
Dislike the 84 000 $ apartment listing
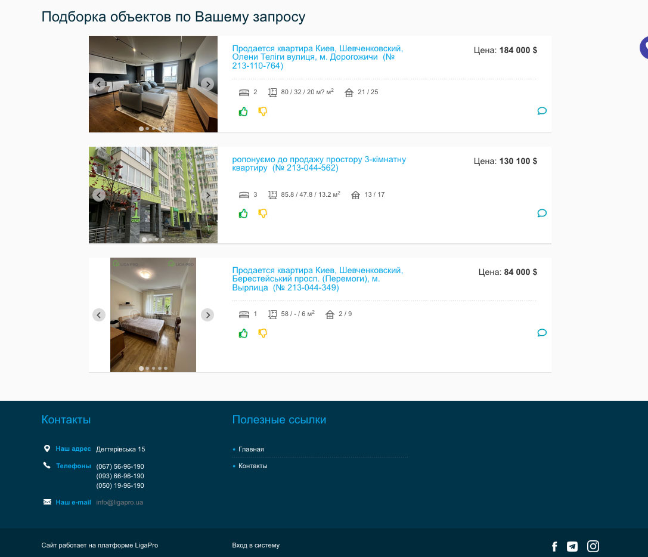[263, 333]
